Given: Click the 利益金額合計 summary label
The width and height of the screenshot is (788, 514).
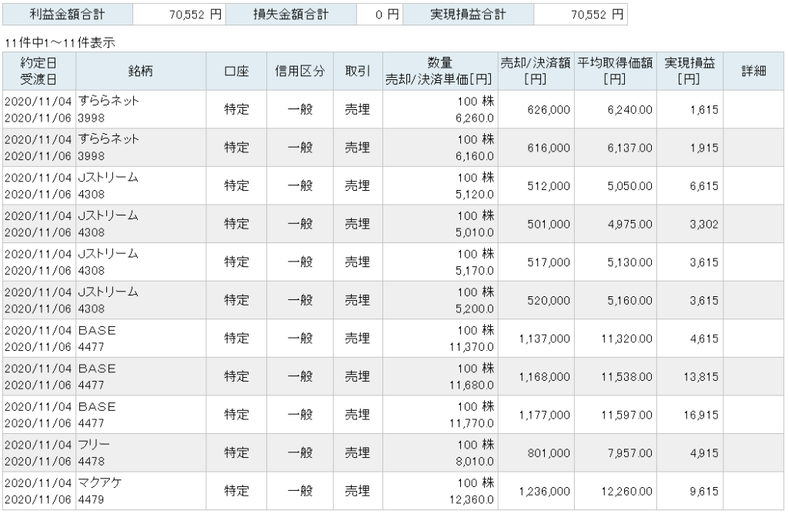Looking at the screenshot, I should pyautogui.click(x=68, y=15).
